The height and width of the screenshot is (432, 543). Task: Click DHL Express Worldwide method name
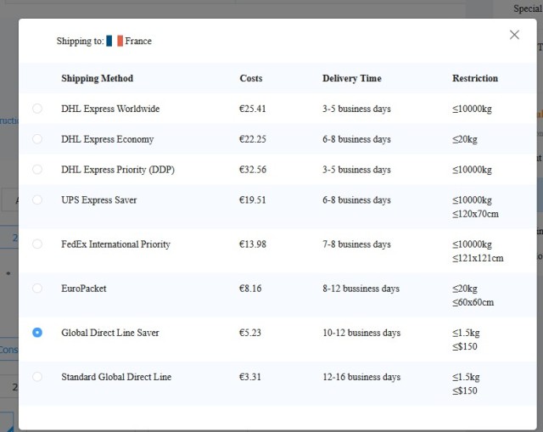click(x=110, y=109)
